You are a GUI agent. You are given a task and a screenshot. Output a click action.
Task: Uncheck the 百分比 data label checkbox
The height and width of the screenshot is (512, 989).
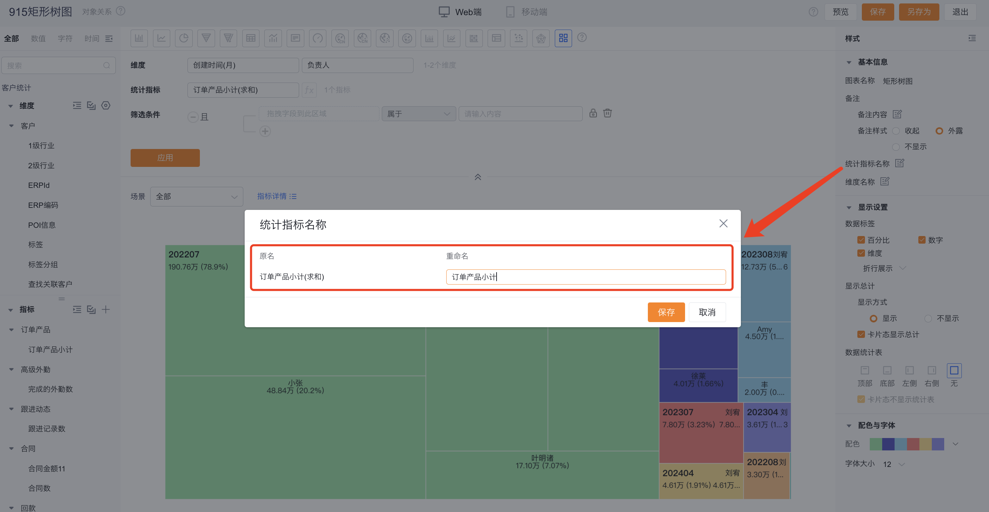click(x=861, y=240)
